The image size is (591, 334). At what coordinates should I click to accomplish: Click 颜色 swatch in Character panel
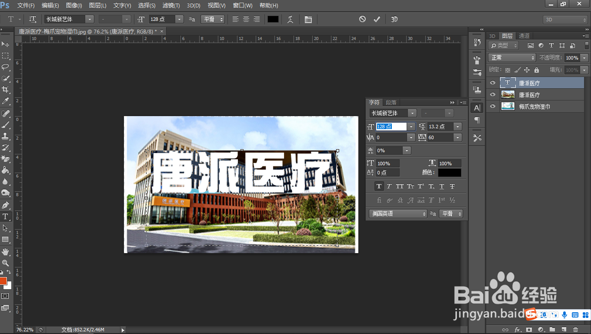pyautogui.click(x=449, y=173)
